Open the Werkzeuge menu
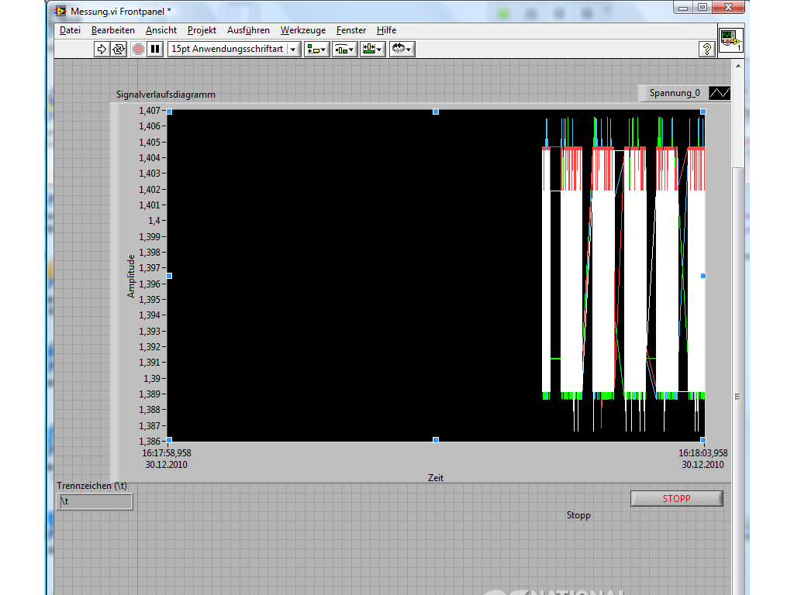This screenshot has height=595, width=794. pos(303,30)
